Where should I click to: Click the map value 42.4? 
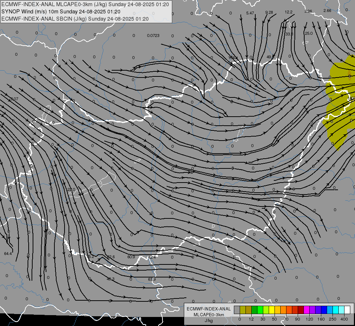pyautogui.click(x=152, y=257)
